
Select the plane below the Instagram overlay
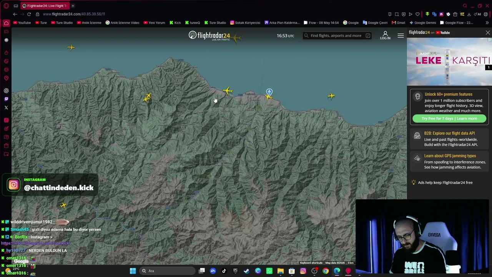pyautogui.click(x=63, y=205)
